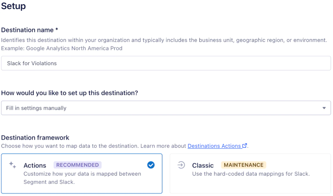Select the Actions framework option

click(x=82, y=173)
